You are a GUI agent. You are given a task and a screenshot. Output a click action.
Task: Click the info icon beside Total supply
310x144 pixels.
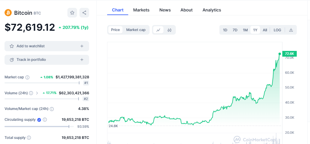pos(29,138)
